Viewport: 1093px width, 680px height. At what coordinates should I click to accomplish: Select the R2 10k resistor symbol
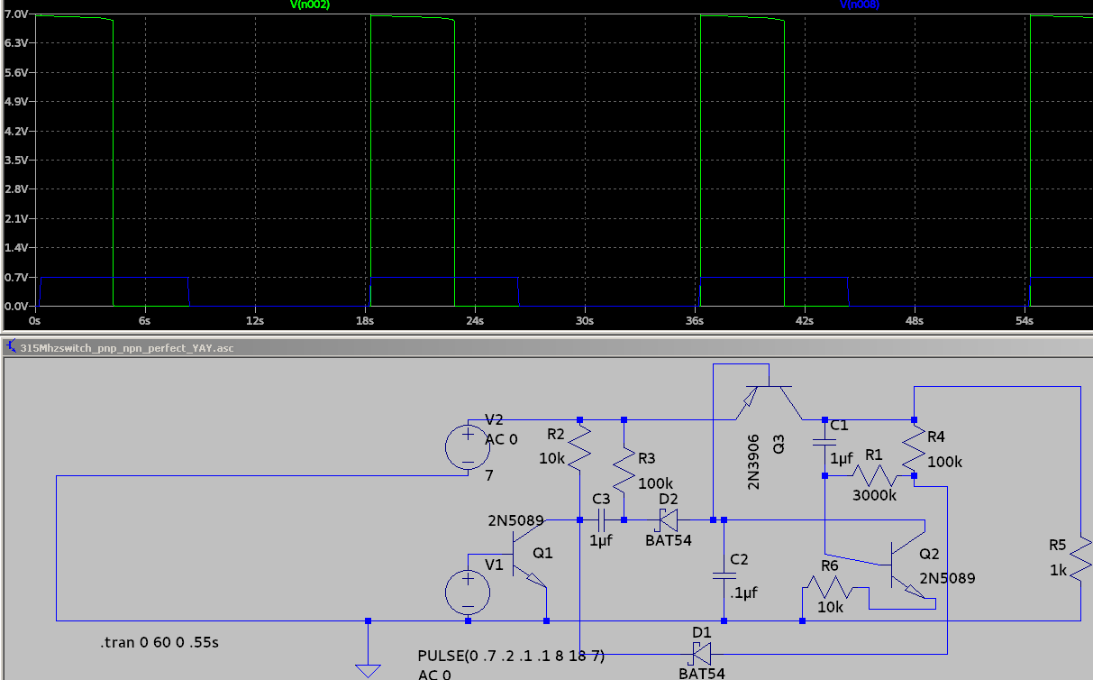click(579, 445)
